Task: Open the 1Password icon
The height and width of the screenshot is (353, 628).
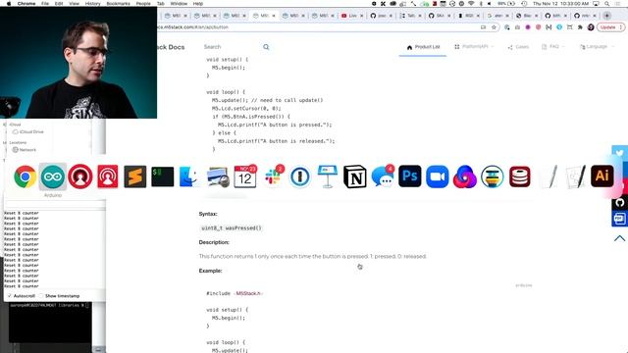Action: point(300,176)
